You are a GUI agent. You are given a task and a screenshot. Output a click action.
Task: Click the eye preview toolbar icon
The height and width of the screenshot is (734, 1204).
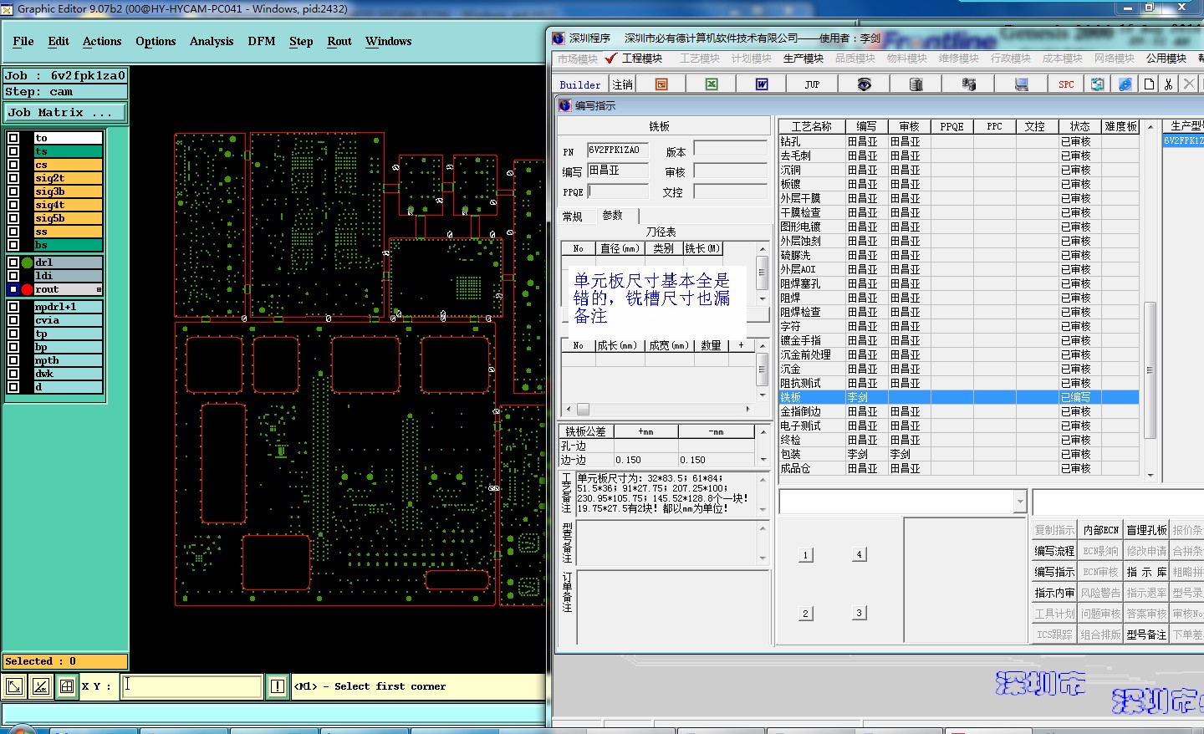(865, 84)
